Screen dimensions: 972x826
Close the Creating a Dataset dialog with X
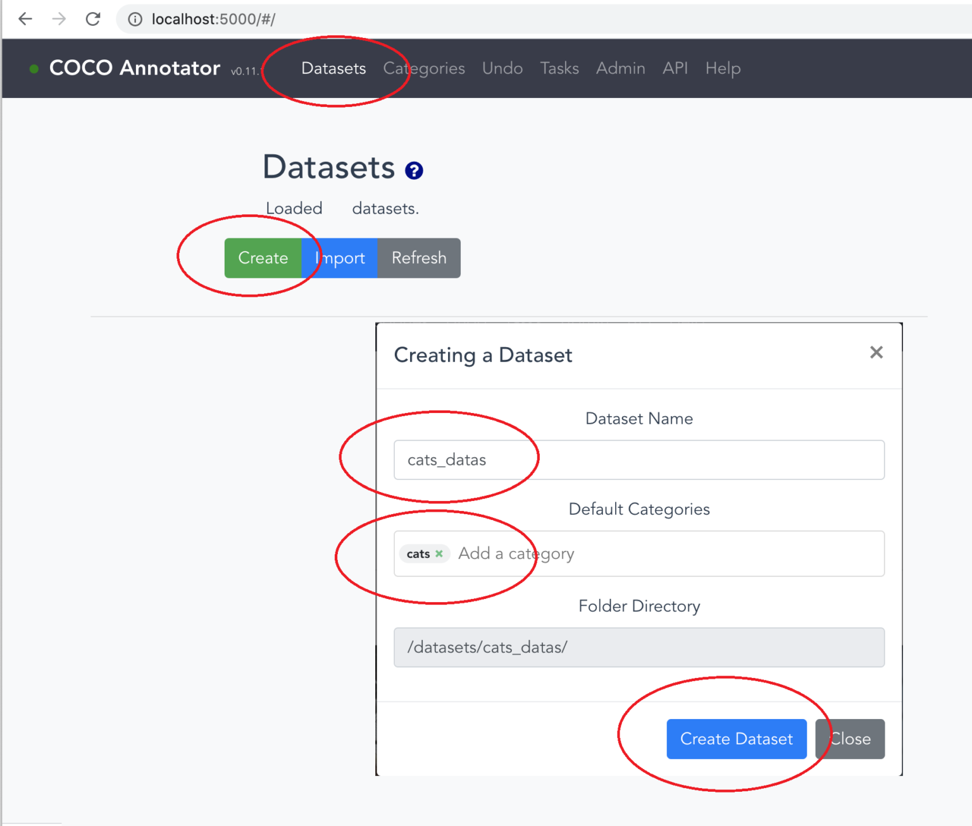coord(876,352)
